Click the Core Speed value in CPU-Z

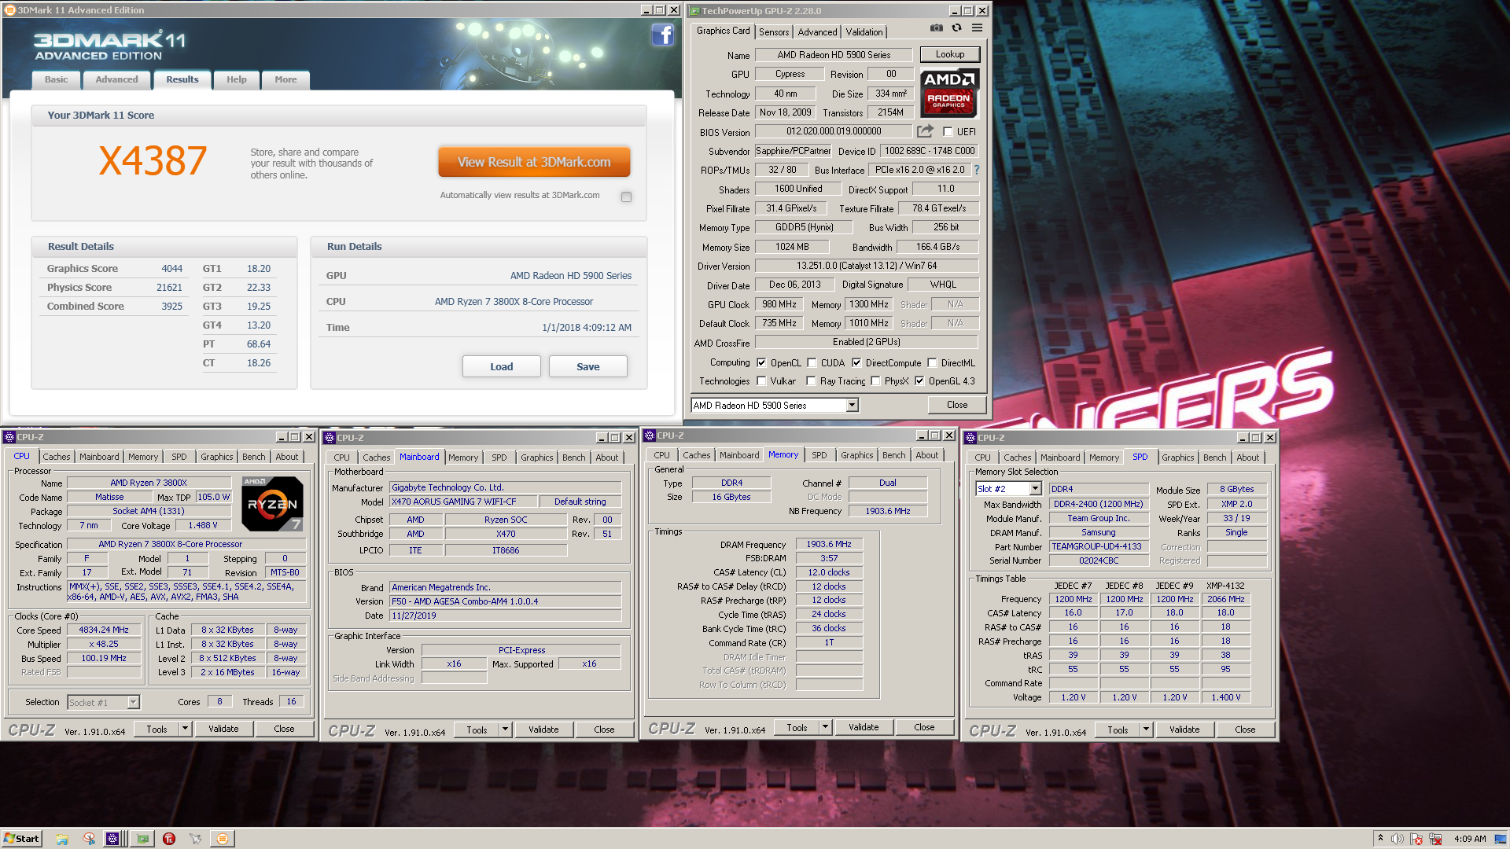[104, 630]
